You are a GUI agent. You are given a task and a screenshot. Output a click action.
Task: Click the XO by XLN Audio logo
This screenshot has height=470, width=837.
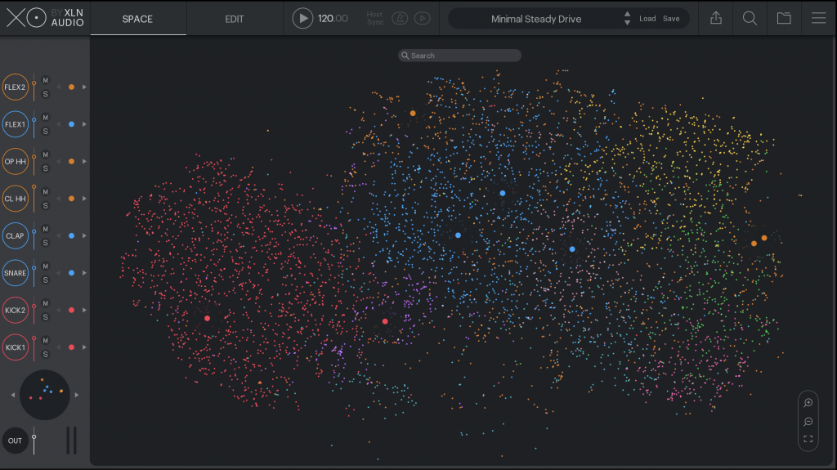(45, 18)
